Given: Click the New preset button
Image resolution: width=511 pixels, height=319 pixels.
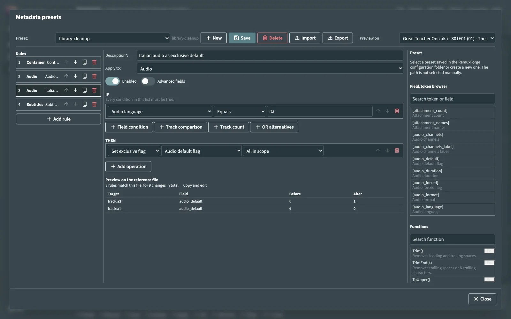Looking at the screenshot, I should click(214, 38).
